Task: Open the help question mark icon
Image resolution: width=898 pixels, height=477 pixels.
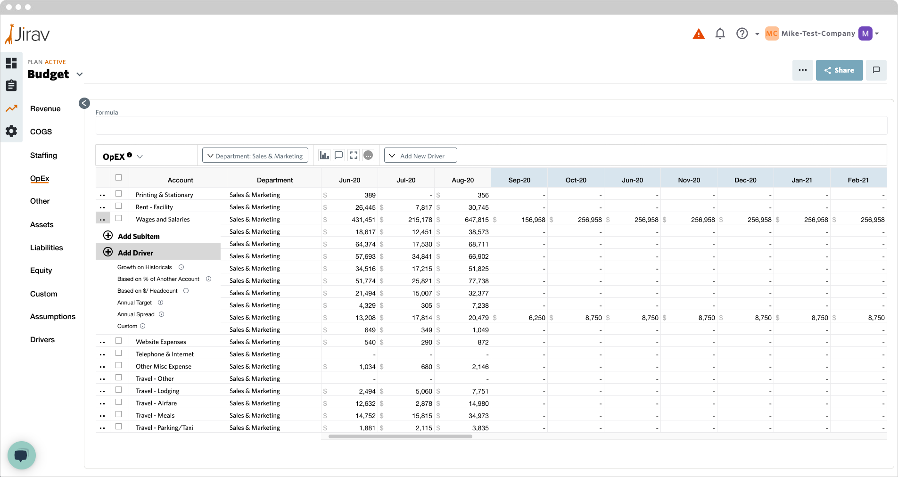Action: click(x=741, y=33)
